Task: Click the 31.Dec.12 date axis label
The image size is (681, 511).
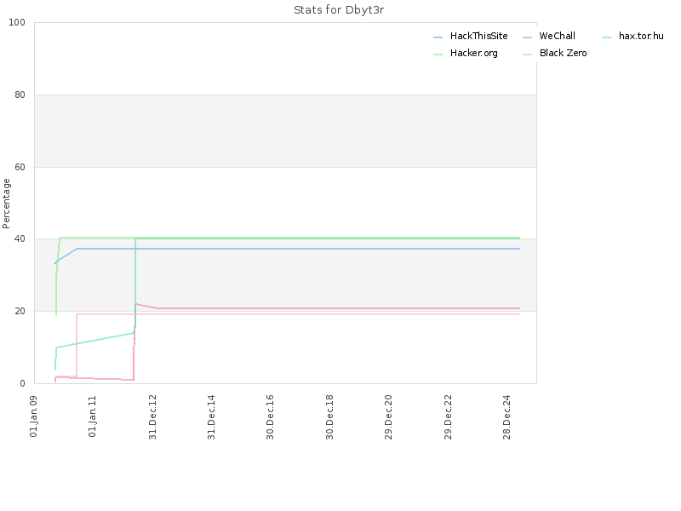Action: 152,417
